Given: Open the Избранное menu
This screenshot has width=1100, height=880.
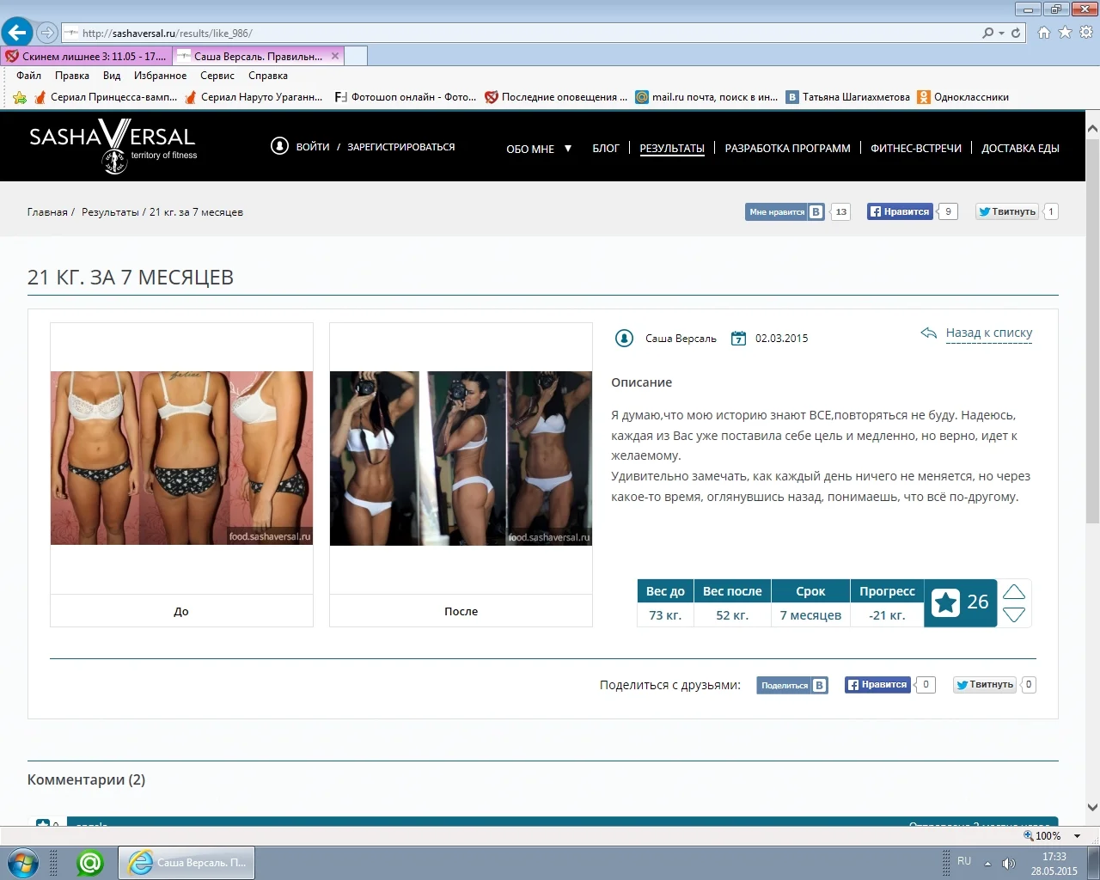Looking at the screenshot, I should click(160, 76).
